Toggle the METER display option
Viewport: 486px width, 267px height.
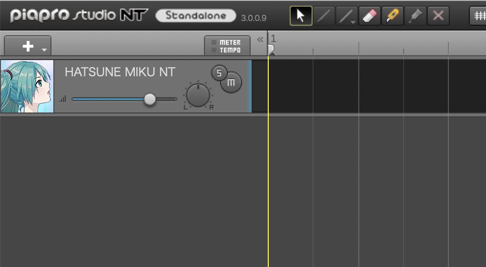point(227,42)
